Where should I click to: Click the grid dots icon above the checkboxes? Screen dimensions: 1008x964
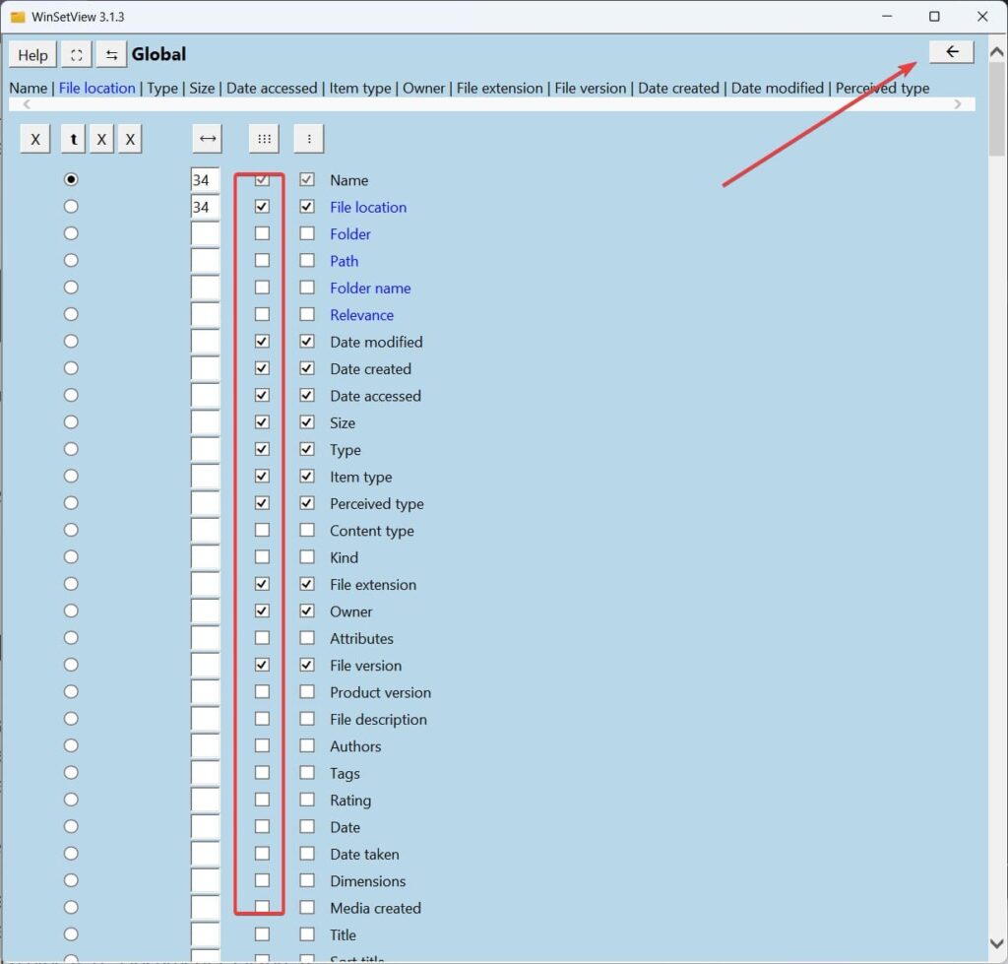click(x=263, y=139)
